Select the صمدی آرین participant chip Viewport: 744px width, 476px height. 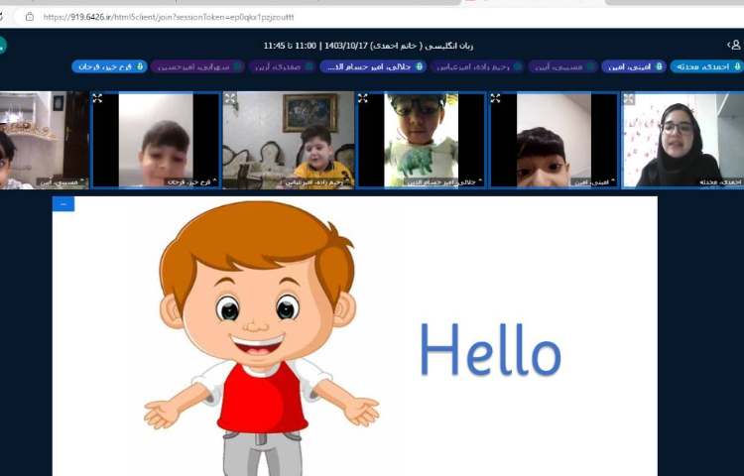tap(282, 66)
